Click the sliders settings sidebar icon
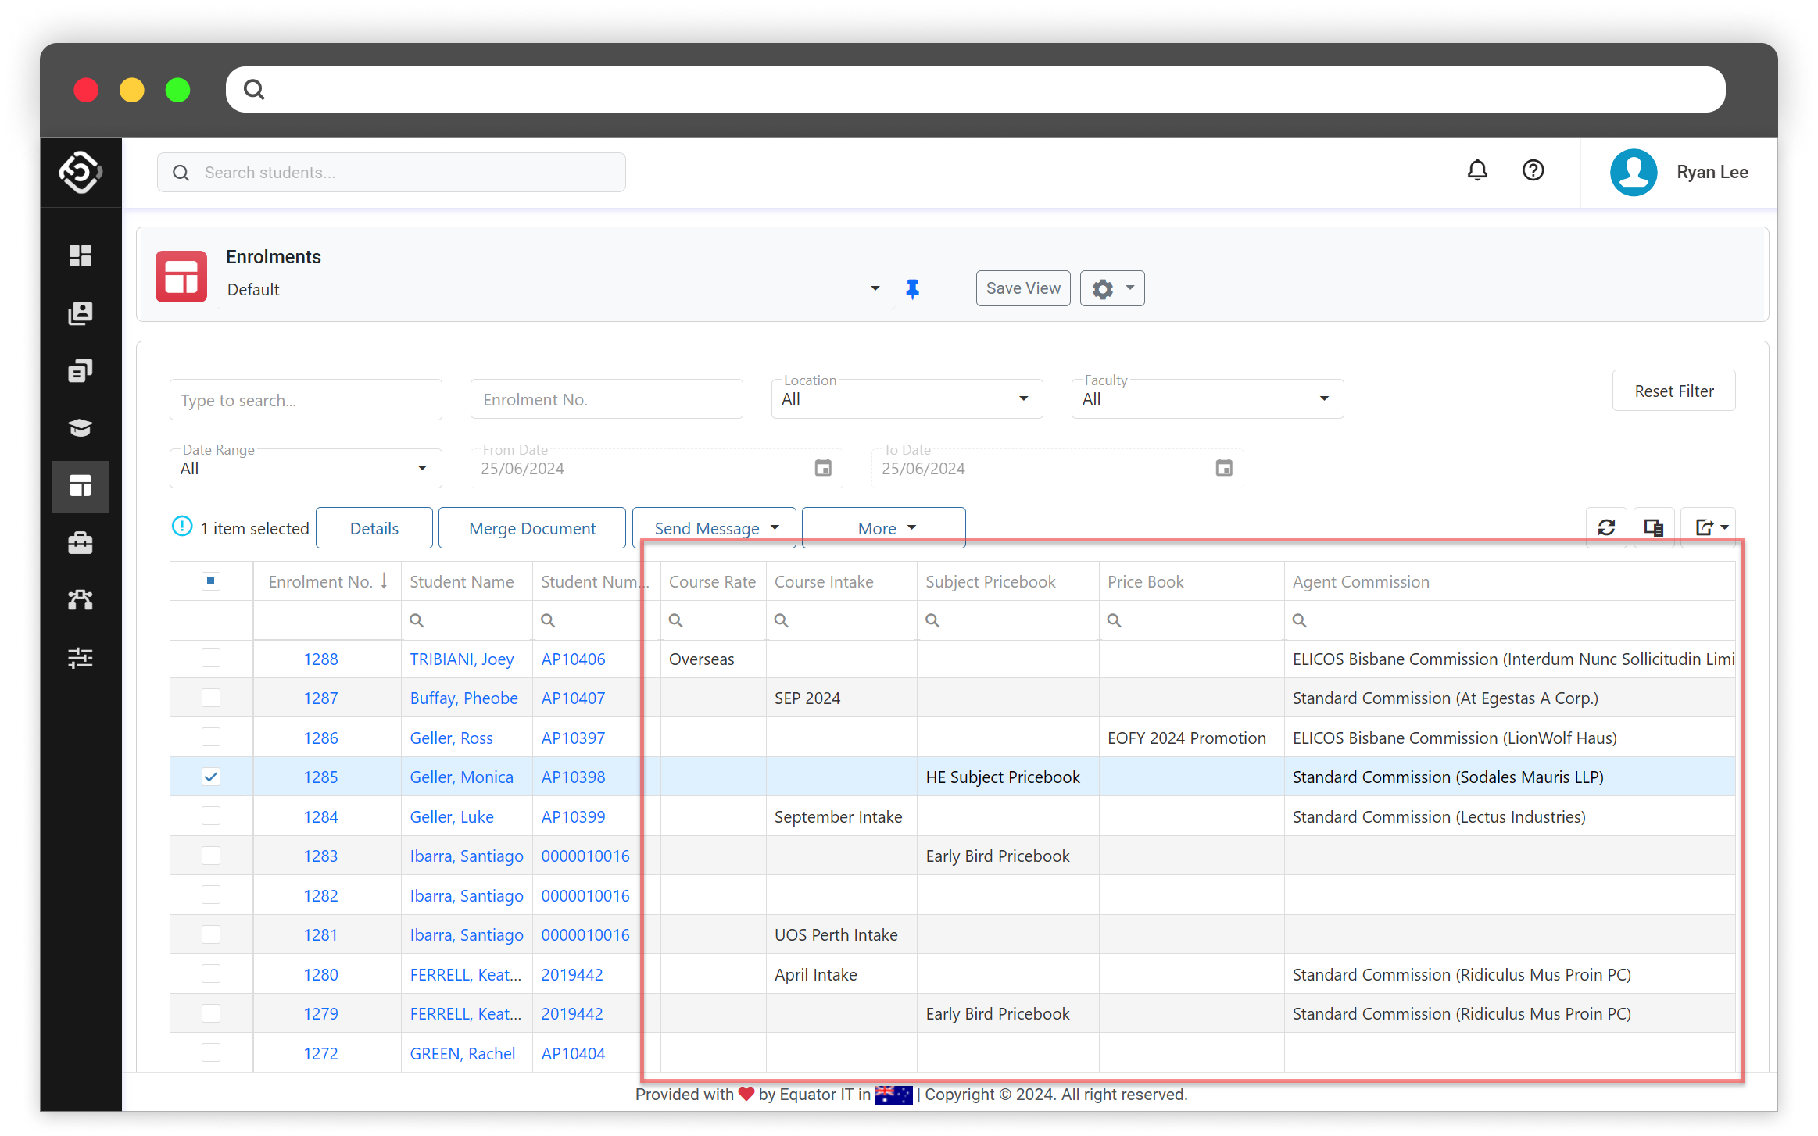1818x1136 pixels. point(81,658)
